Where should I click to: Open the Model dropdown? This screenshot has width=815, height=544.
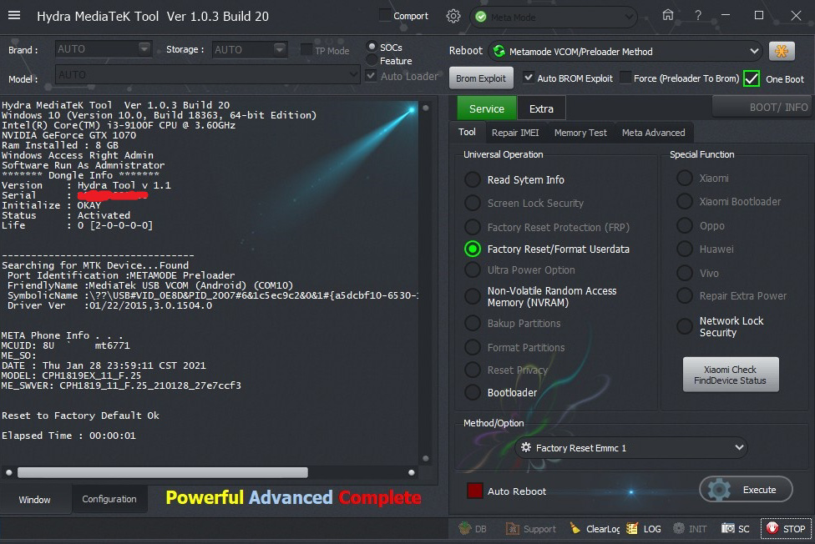click(x=207, y=75)
